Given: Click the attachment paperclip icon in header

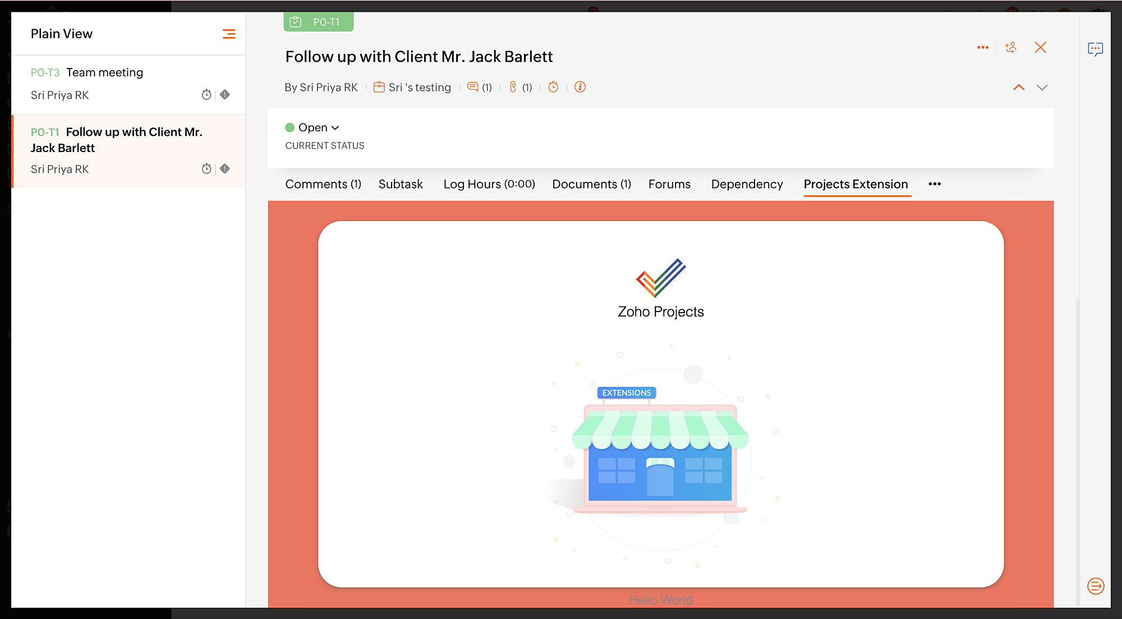Looking at the screenshot, I should click(x=513, y=87).
